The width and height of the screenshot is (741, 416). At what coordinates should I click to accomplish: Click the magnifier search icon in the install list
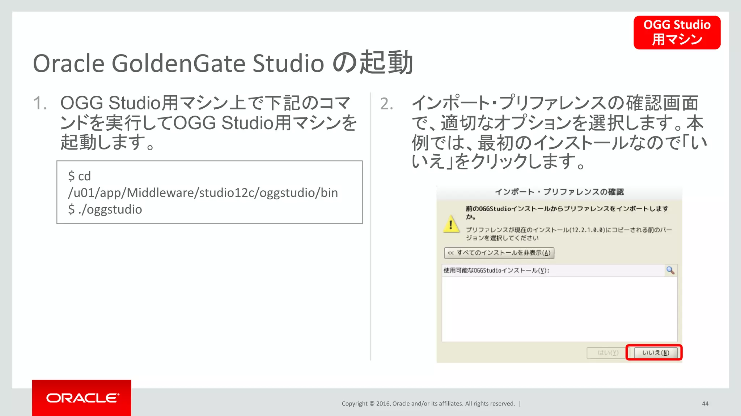click(x=670, y=270)
